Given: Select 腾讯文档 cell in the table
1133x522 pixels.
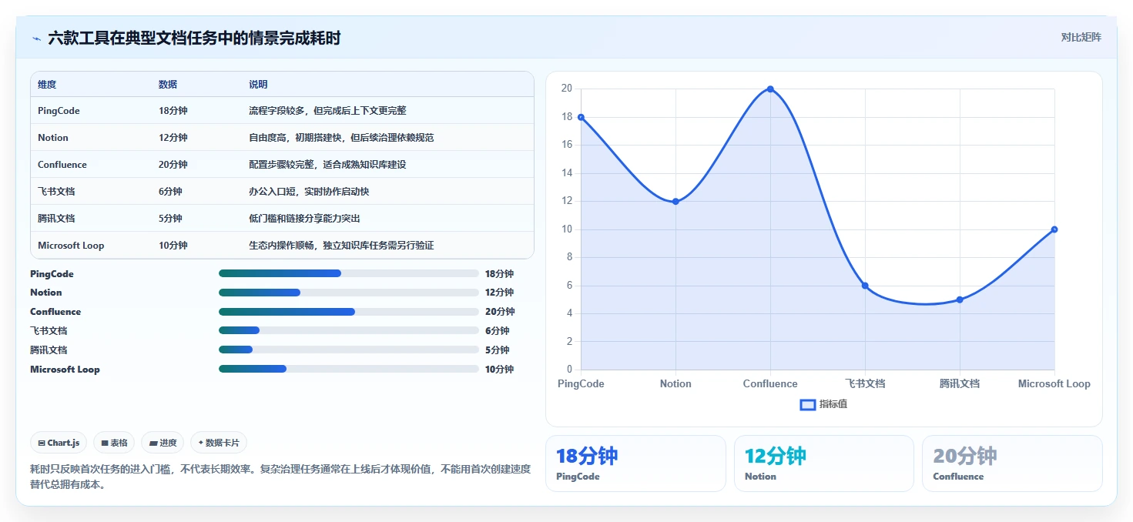Looking at the screenshot, I should (x=56, y=219).
